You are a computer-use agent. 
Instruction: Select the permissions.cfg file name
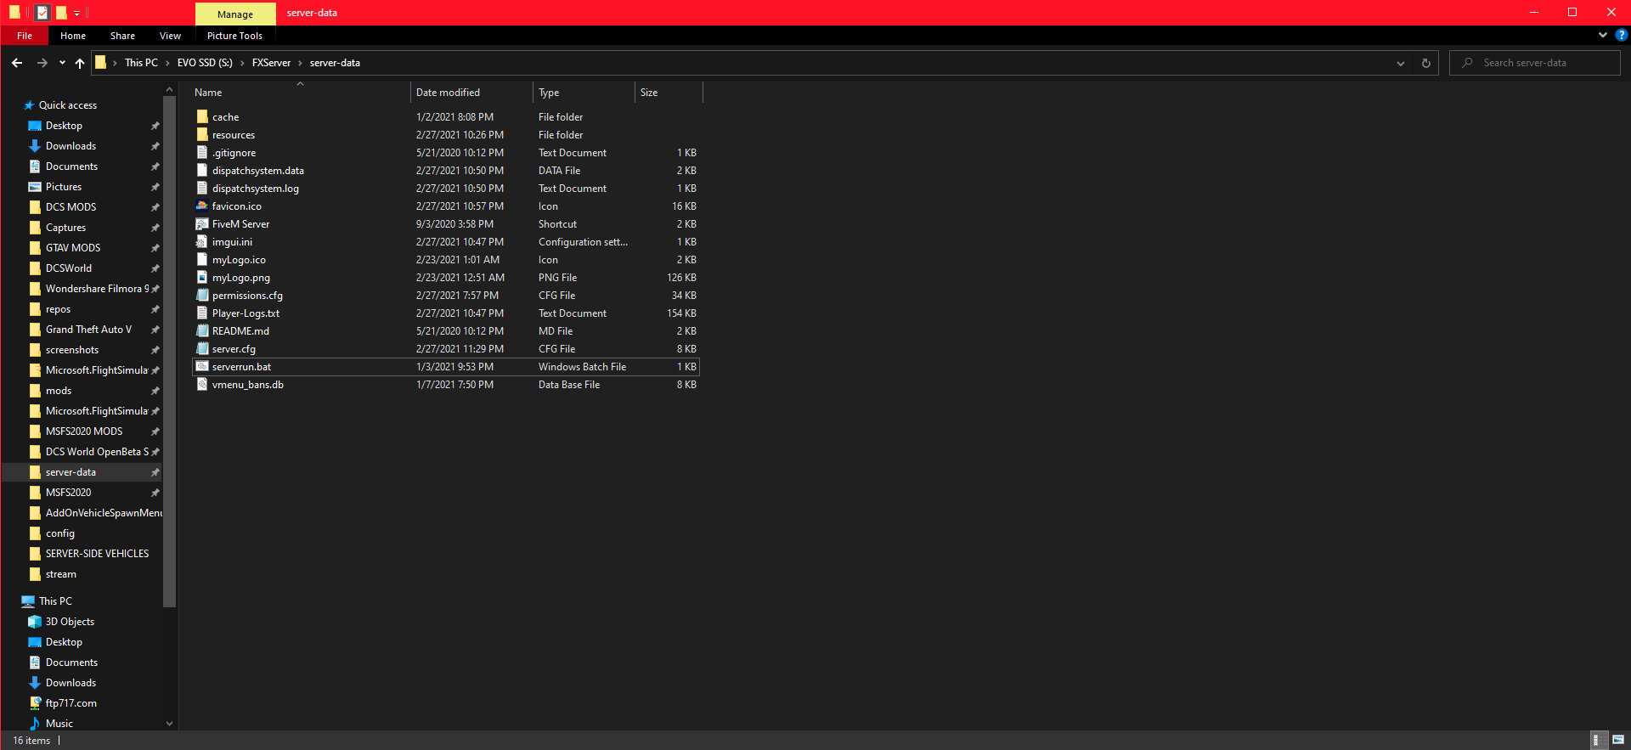pos(247,296)
